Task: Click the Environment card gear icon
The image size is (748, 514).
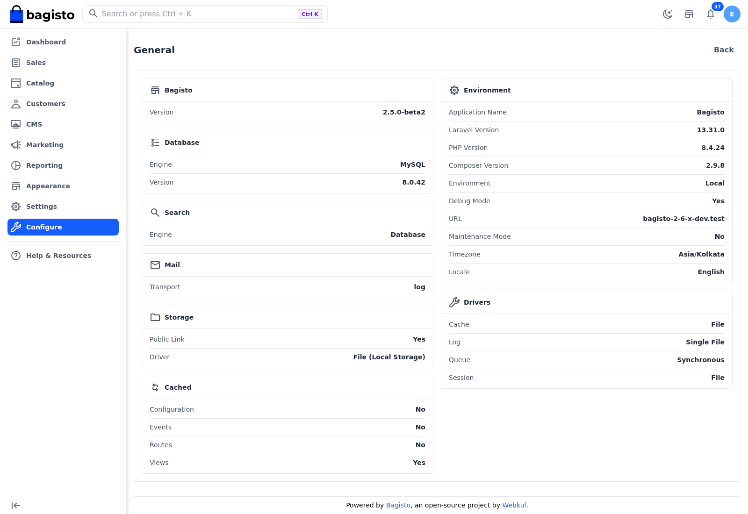Action: 454,90
